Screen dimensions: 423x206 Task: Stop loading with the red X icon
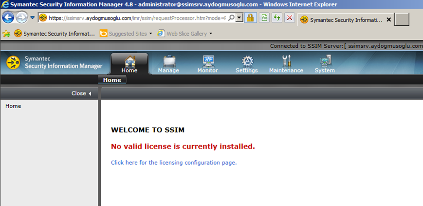[290, 18]
